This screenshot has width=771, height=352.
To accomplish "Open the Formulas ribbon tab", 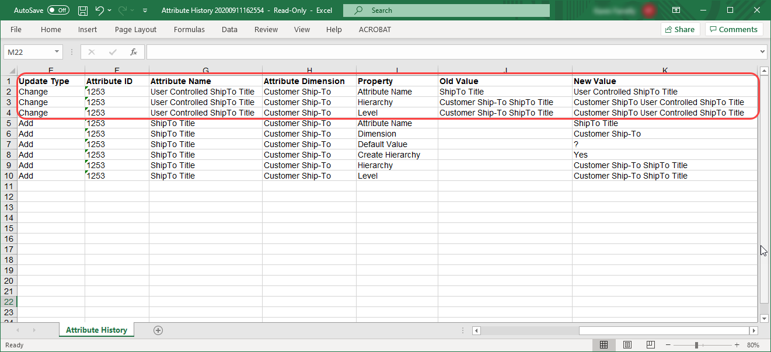I will [189, 30].
